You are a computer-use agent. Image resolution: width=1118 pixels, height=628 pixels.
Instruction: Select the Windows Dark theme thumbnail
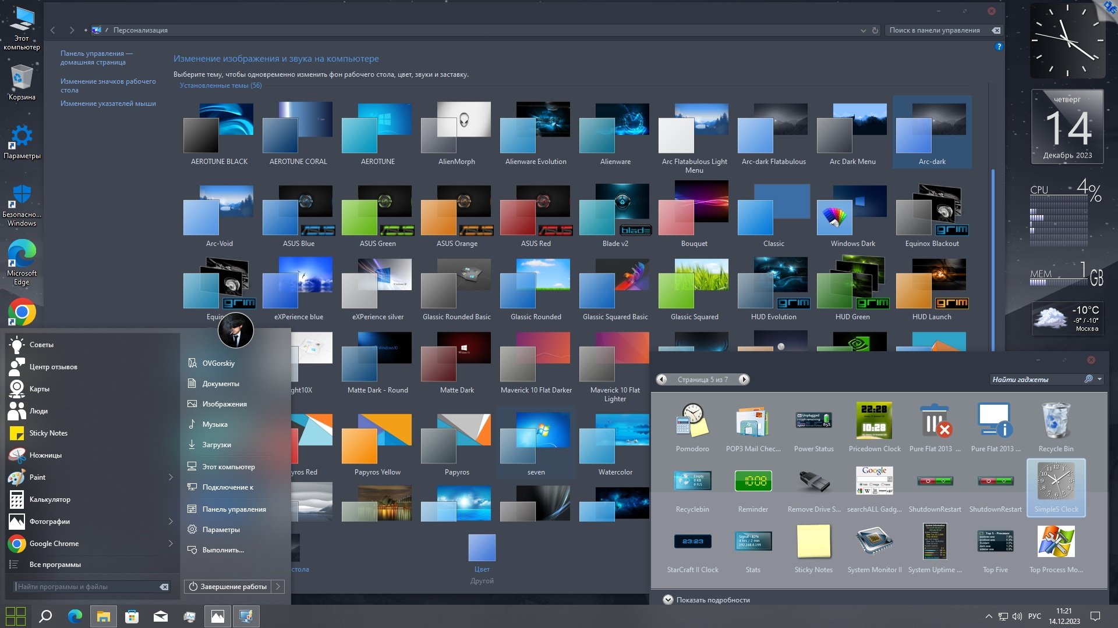tap(851, 213)
